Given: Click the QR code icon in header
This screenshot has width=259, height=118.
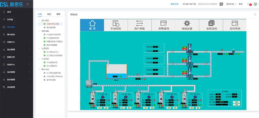Looking at the screenshot, I should point(221,4).
